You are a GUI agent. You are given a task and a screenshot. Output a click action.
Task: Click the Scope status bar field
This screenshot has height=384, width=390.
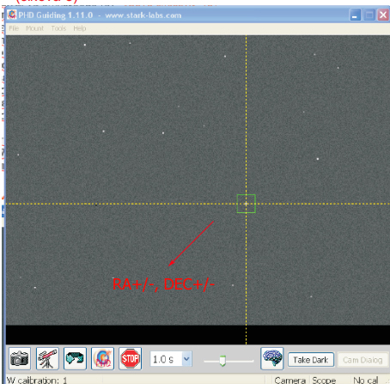click(x=324, y=380)
